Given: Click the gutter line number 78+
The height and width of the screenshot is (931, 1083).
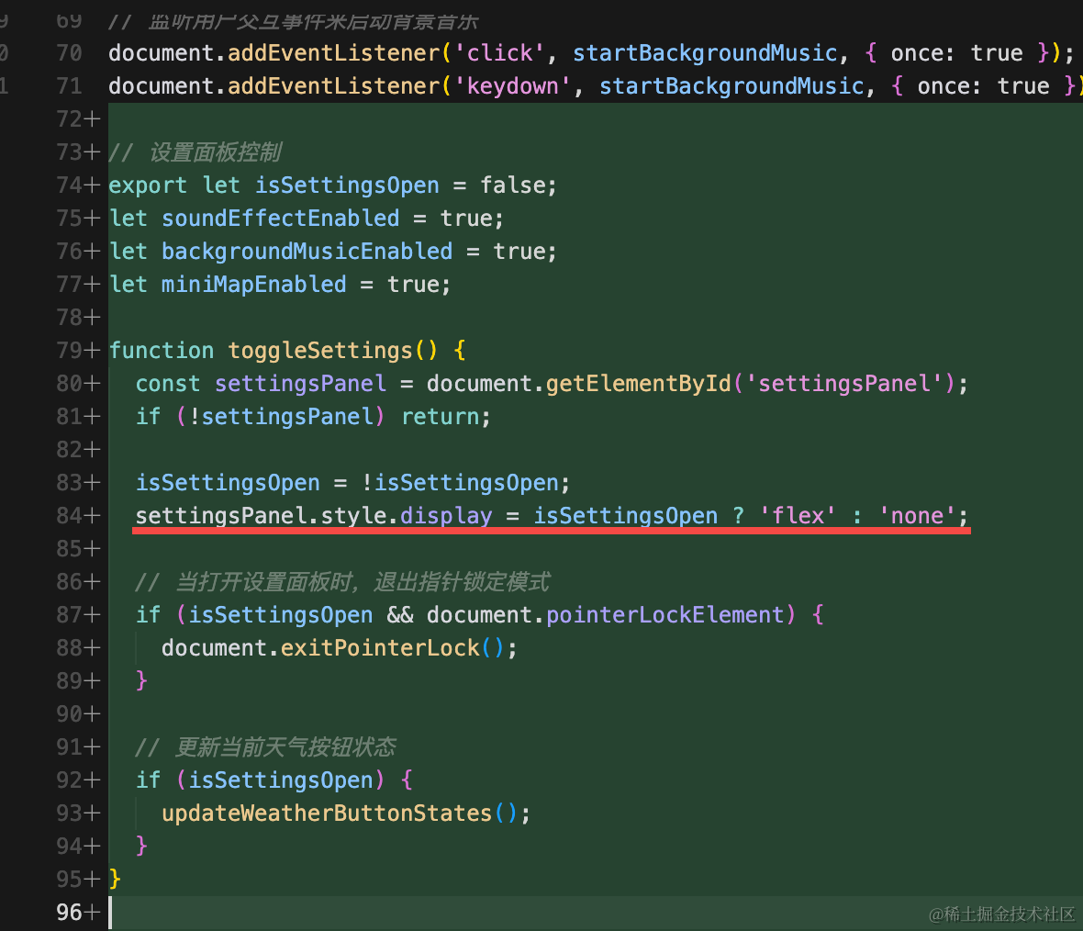Looking at the screenshot, I should pos(78,318).
